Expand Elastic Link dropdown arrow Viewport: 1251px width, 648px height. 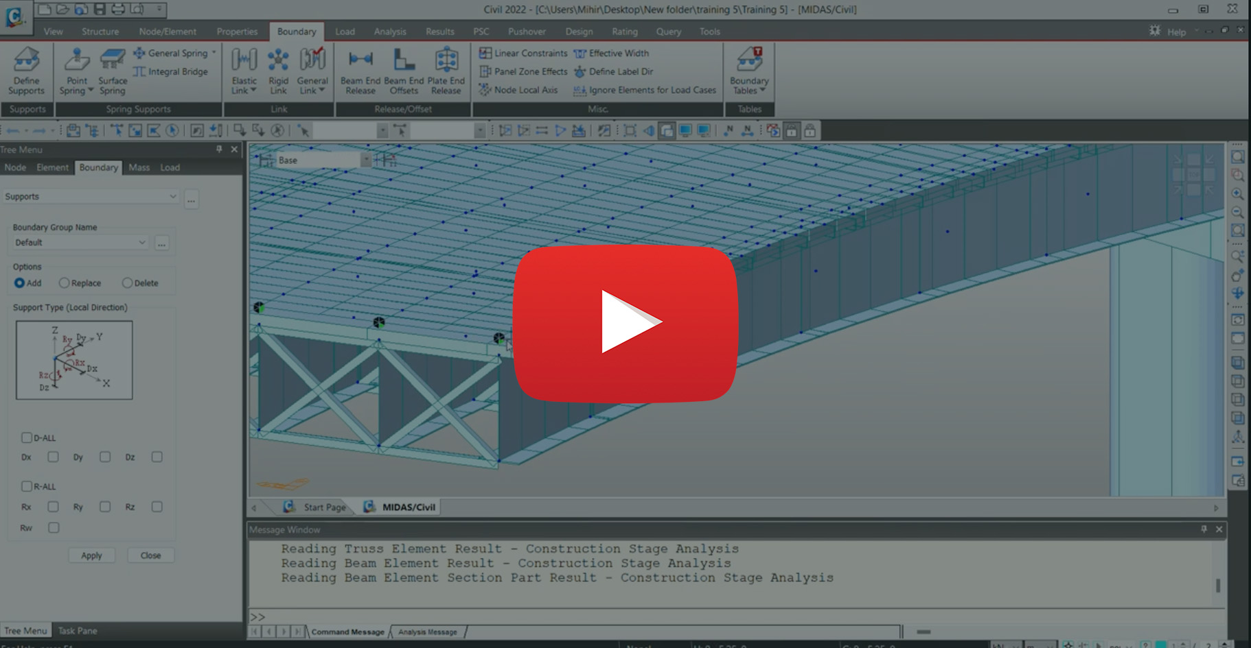point(253,90)
